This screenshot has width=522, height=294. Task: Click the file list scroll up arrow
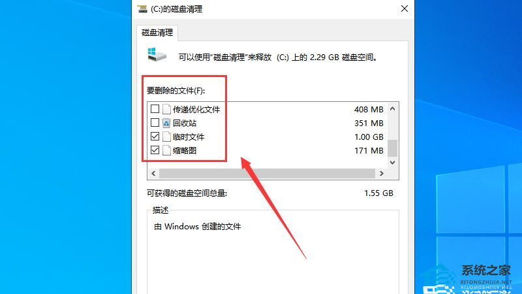(393, 108)
